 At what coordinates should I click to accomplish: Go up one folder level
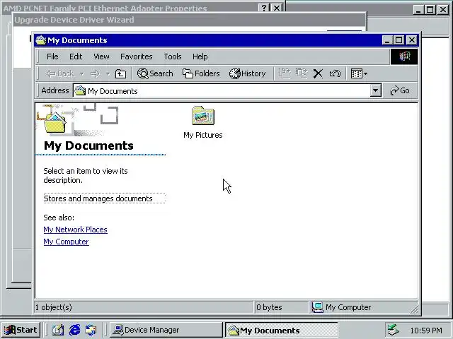pyautogui.click(x=120, y=73)
